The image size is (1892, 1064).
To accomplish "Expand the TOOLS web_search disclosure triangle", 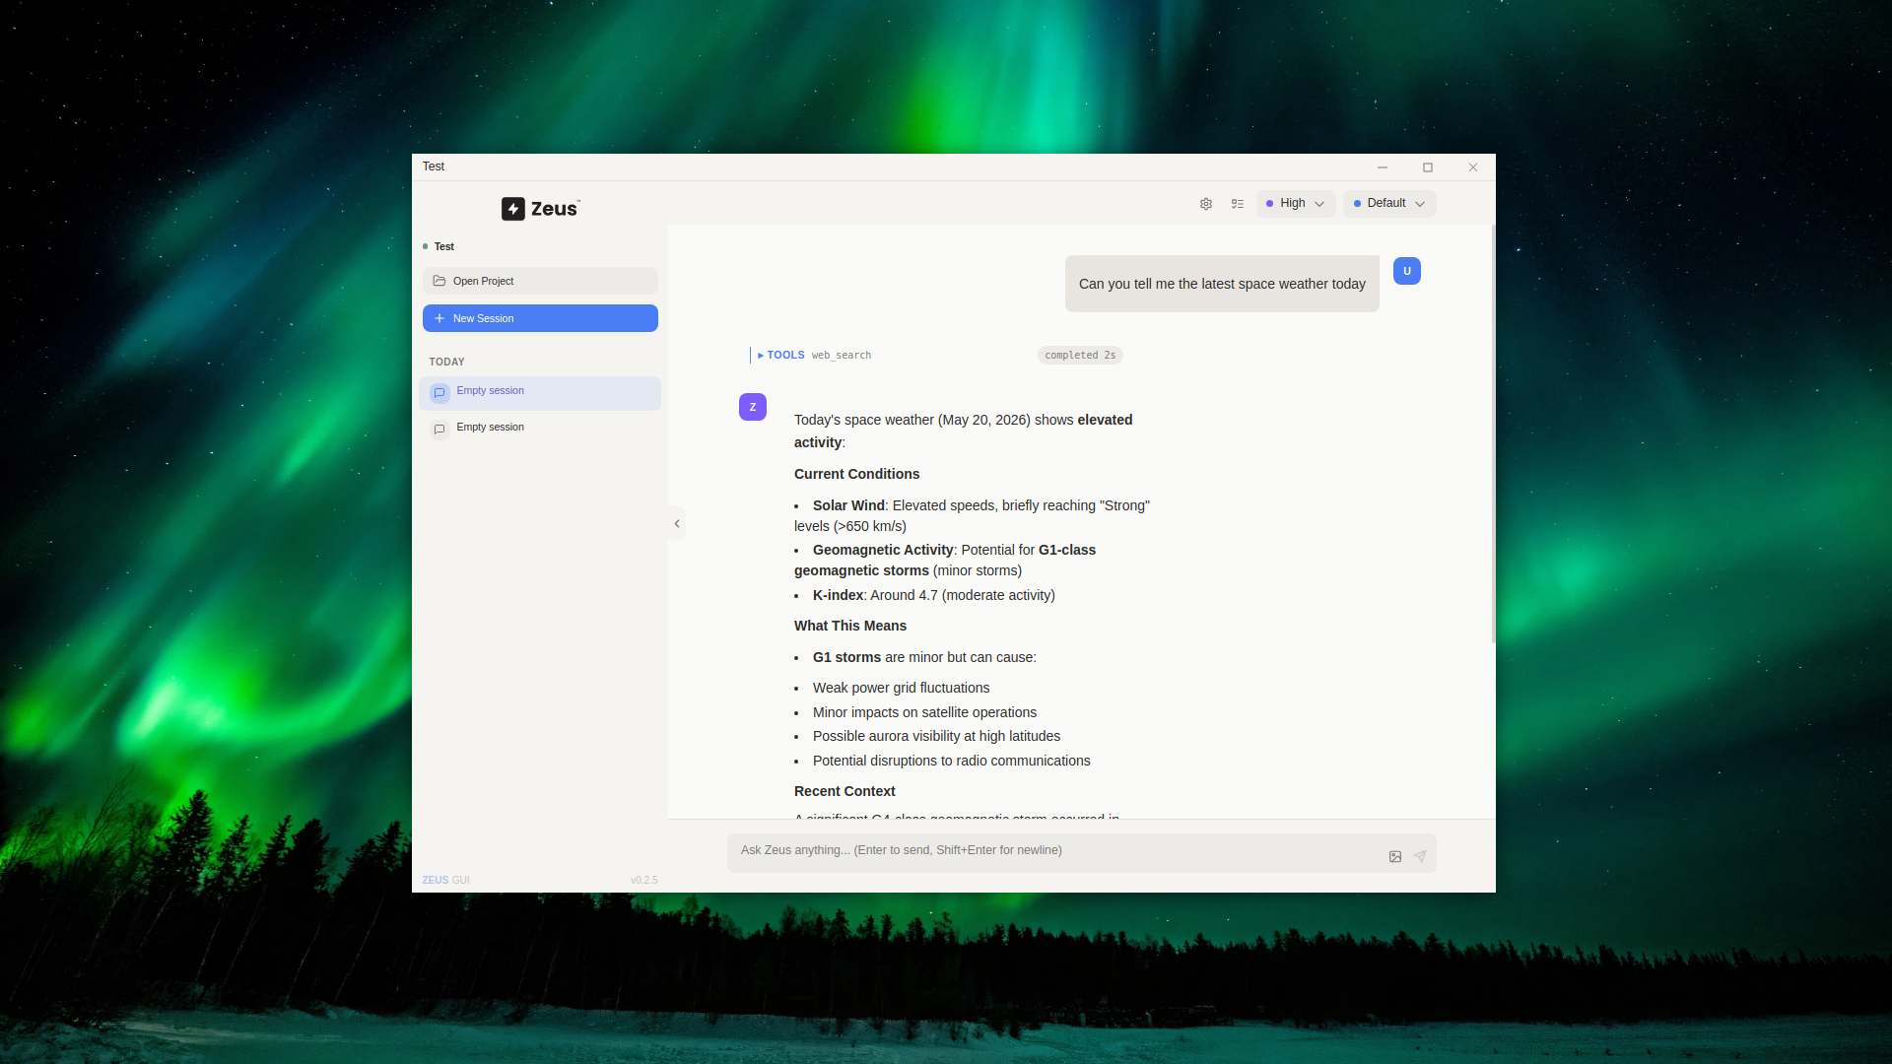I will [x=761, y=356].
